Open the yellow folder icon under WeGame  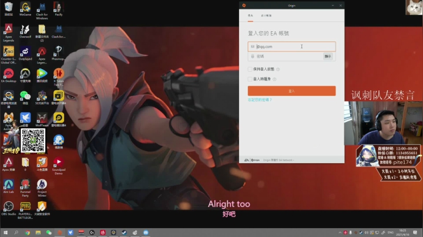tap(42, 33)
